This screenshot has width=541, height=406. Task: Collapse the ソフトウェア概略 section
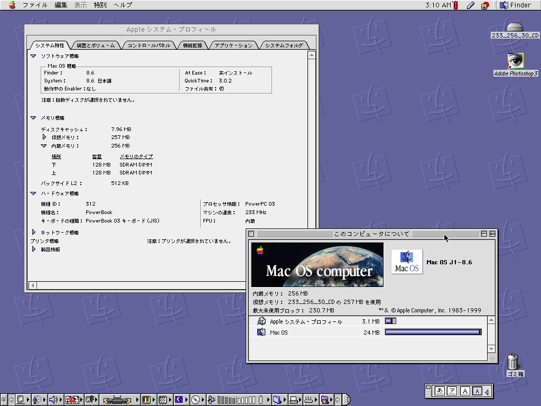[x=33, y=56]
